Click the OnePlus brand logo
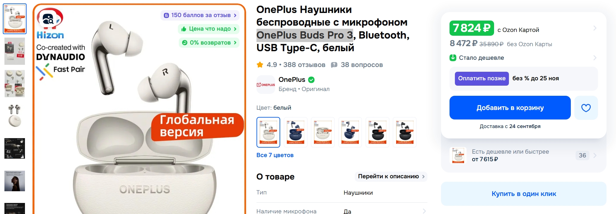616x214 pixels. [266, 84]
